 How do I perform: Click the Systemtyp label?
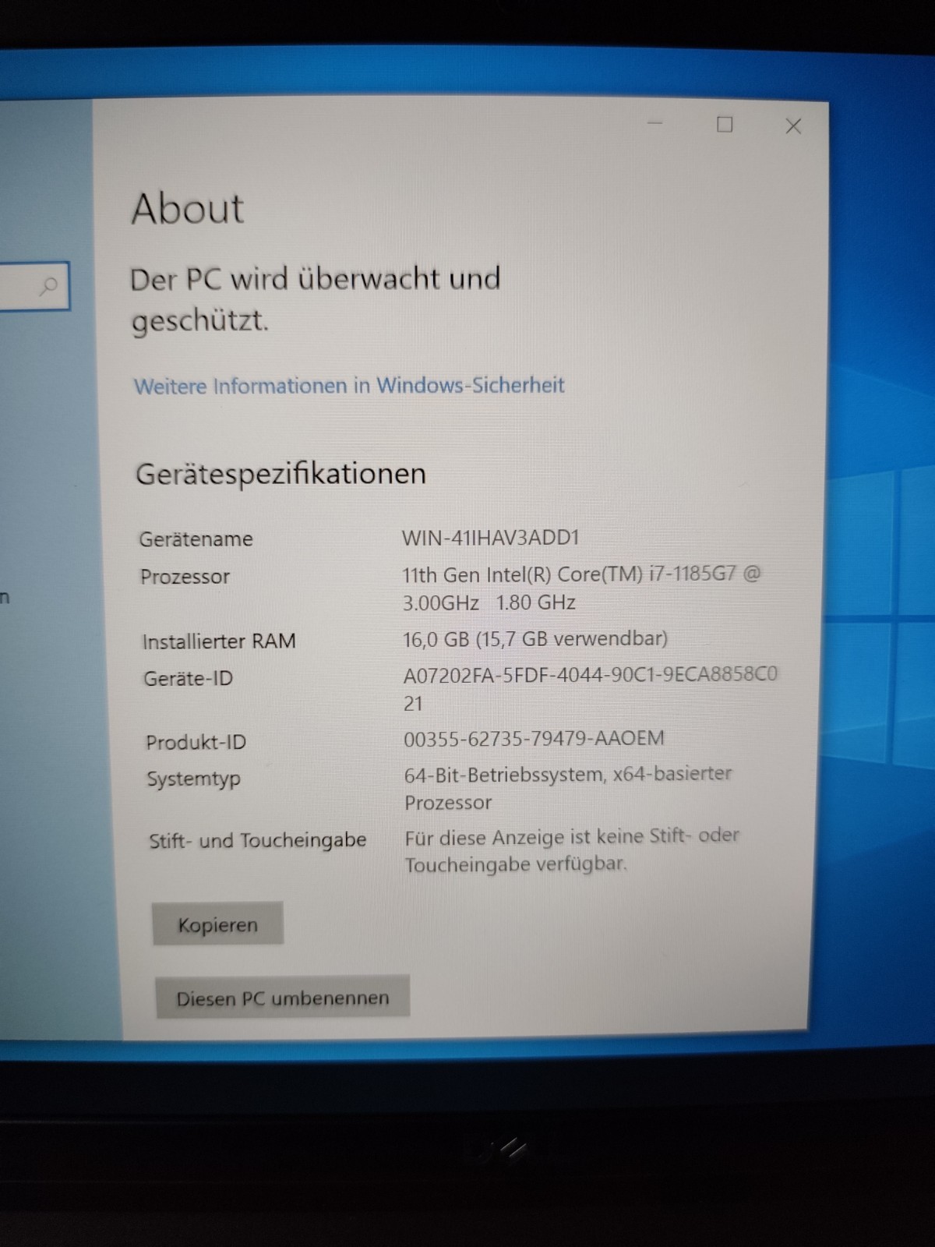pos(193,779)
